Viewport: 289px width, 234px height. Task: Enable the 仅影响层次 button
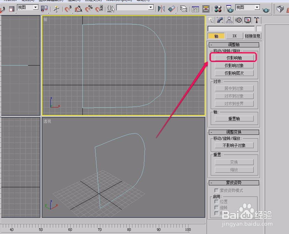(234, 73)
